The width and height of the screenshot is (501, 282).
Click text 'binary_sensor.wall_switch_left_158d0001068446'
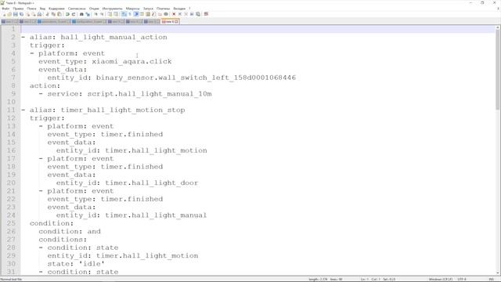[196, 78]
